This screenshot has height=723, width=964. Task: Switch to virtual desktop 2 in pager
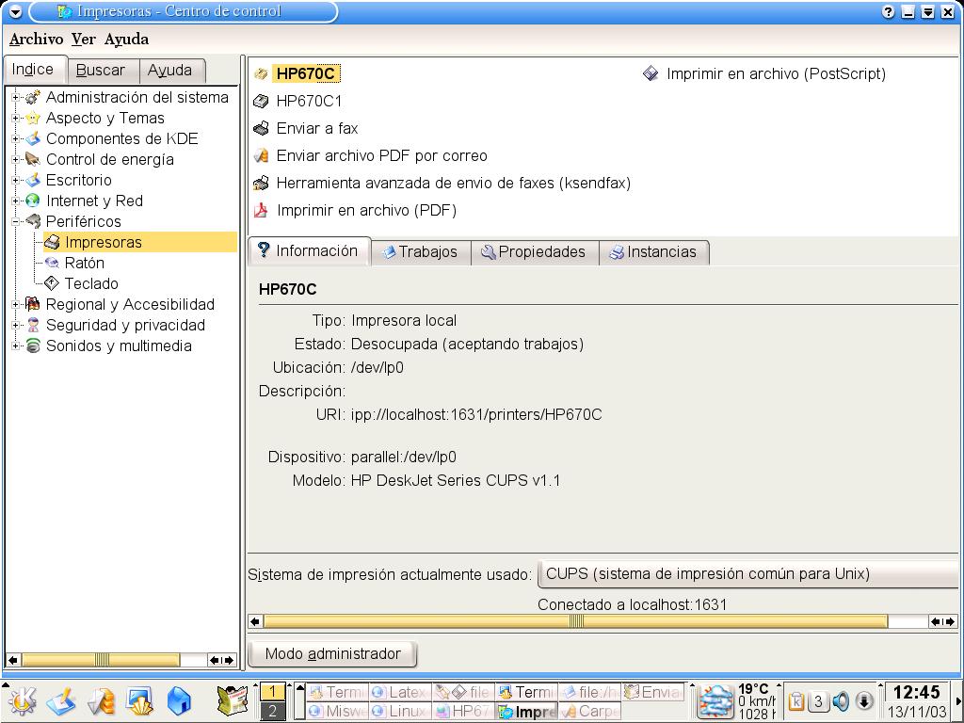point(272,711)
